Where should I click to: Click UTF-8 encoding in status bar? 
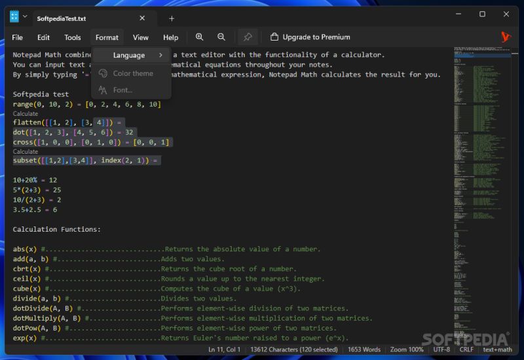[441, 350]
